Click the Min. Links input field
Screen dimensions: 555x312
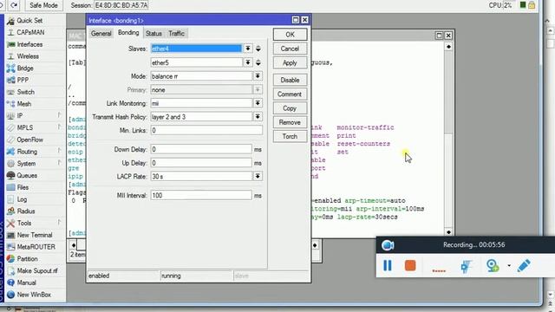206,131
